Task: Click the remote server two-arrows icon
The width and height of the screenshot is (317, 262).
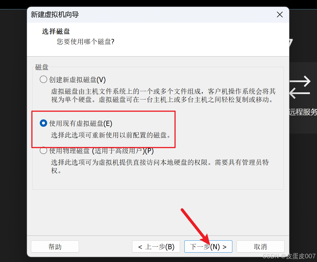Action: [x=300, y=87]
